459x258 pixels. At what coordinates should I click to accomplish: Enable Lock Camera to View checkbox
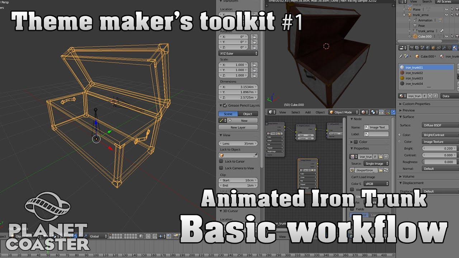[x=221, y=168]
